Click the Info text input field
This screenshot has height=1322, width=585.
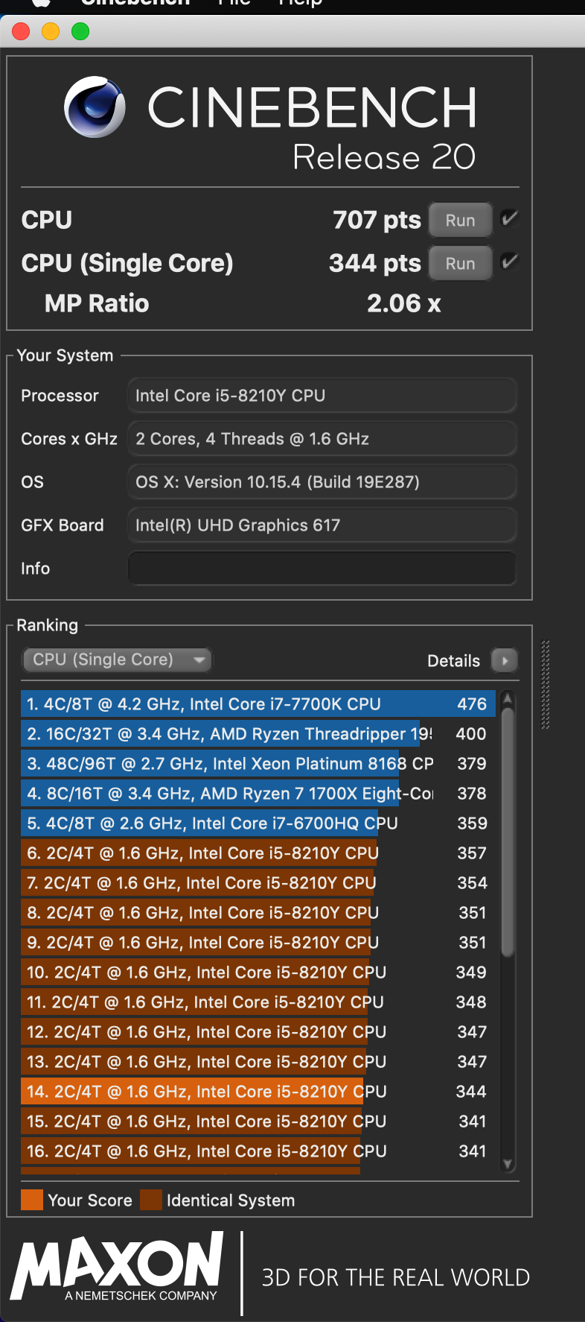[x=322, y=569]
